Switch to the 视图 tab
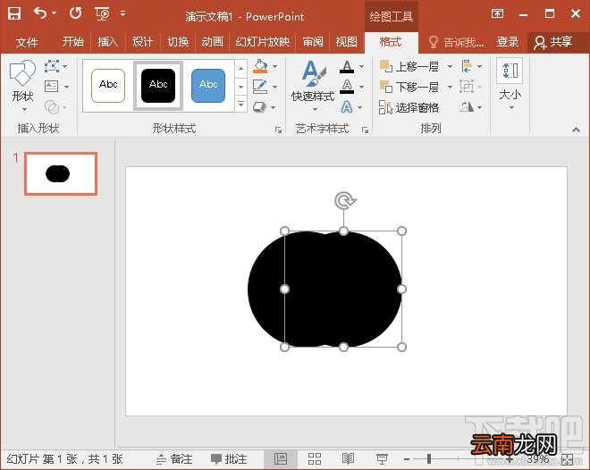The width and height of the screenshot is (590, 470). (x=346, y=41)
